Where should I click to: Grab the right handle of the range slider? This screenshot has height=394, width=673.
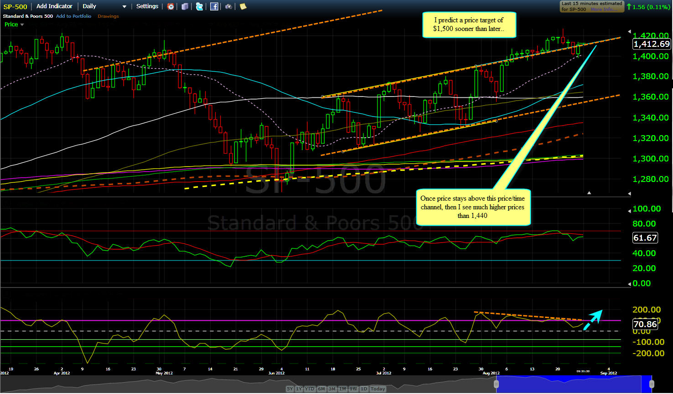point(652,384)
